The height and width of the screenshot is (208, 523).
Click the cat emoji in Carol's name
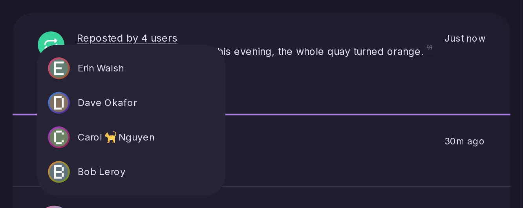[111, 137]
